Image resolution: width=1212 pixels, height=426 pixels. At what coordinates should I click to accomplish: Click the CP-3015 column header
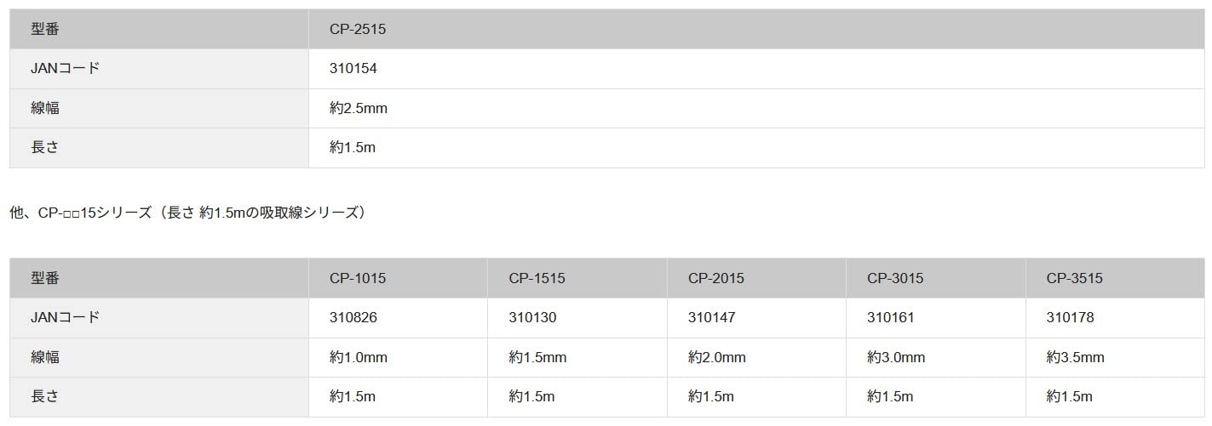tap(895, 278)
